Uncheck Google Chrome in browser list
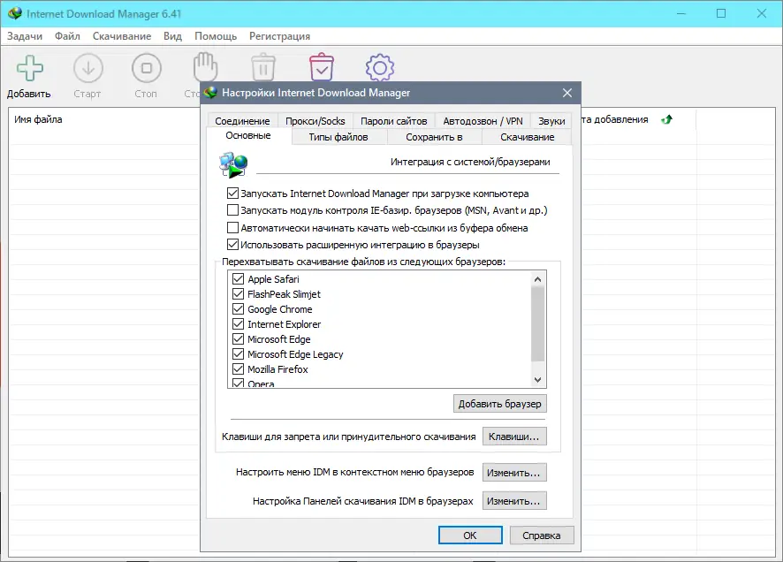 pyautogui.click(x=239, y=309)
